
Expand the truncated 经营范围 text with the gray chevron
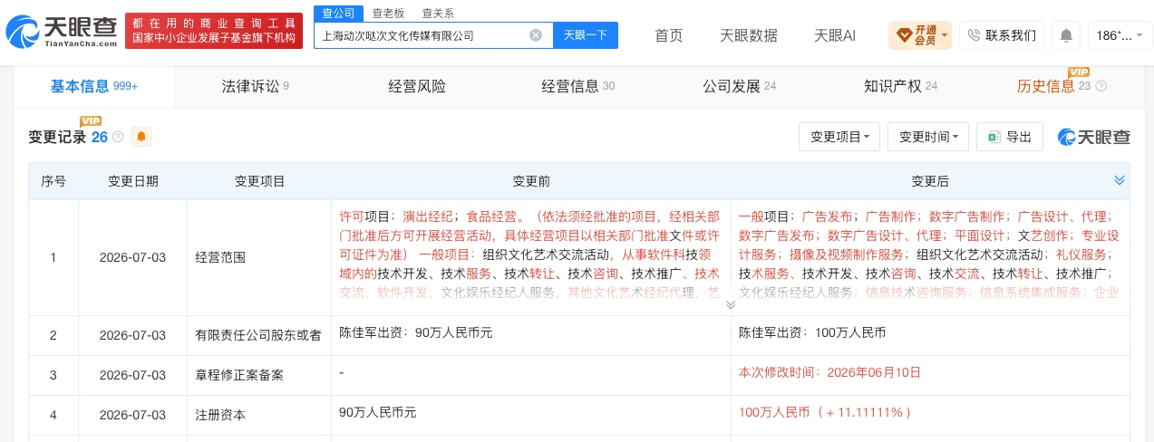coord(731,305)
